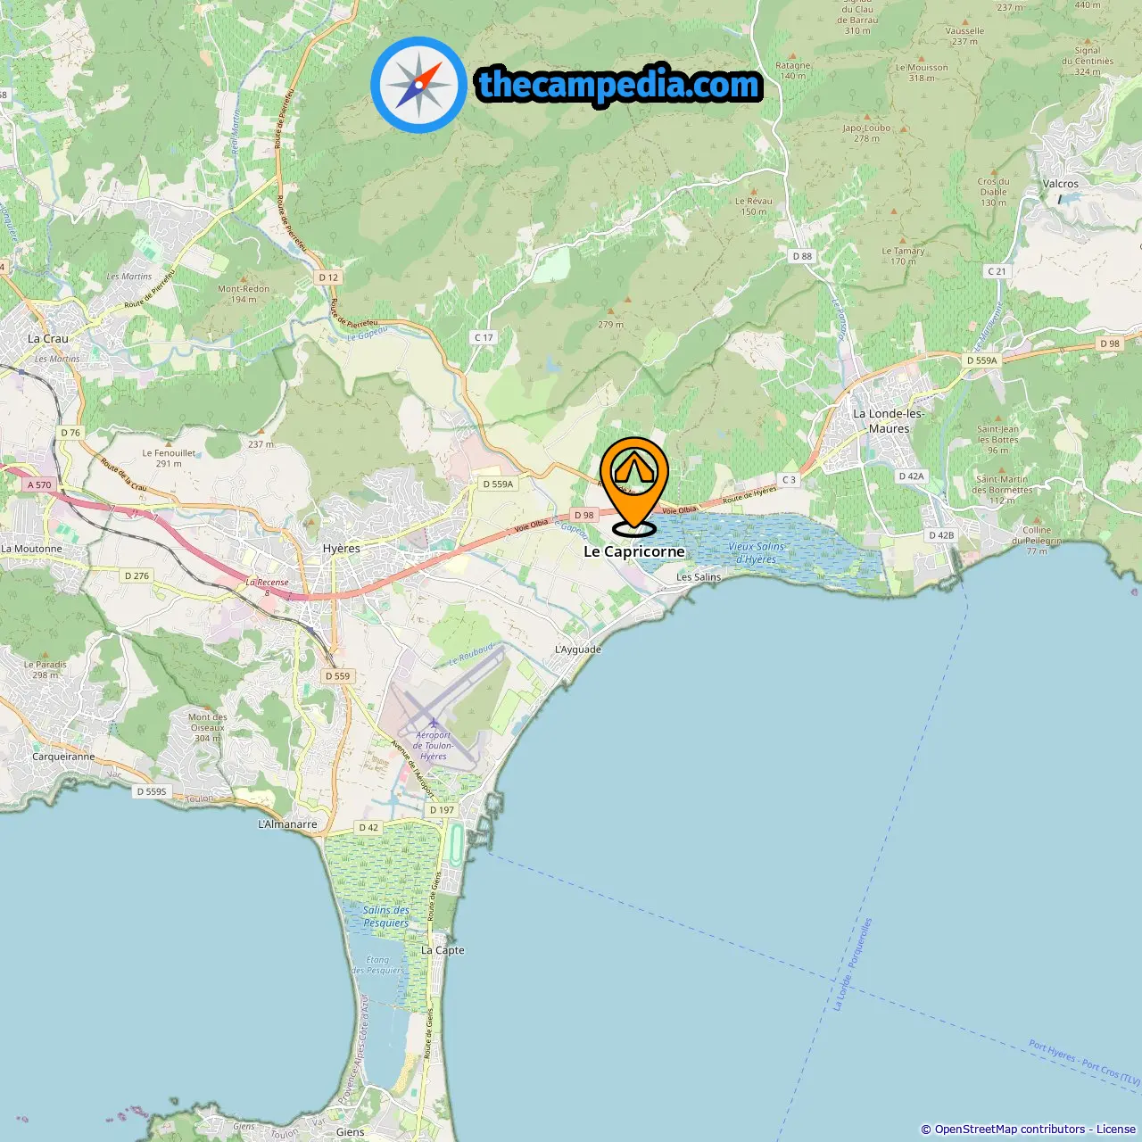
Task: Click the Vieux Salins d'Hyères wetland label
Action: [756, 553]
